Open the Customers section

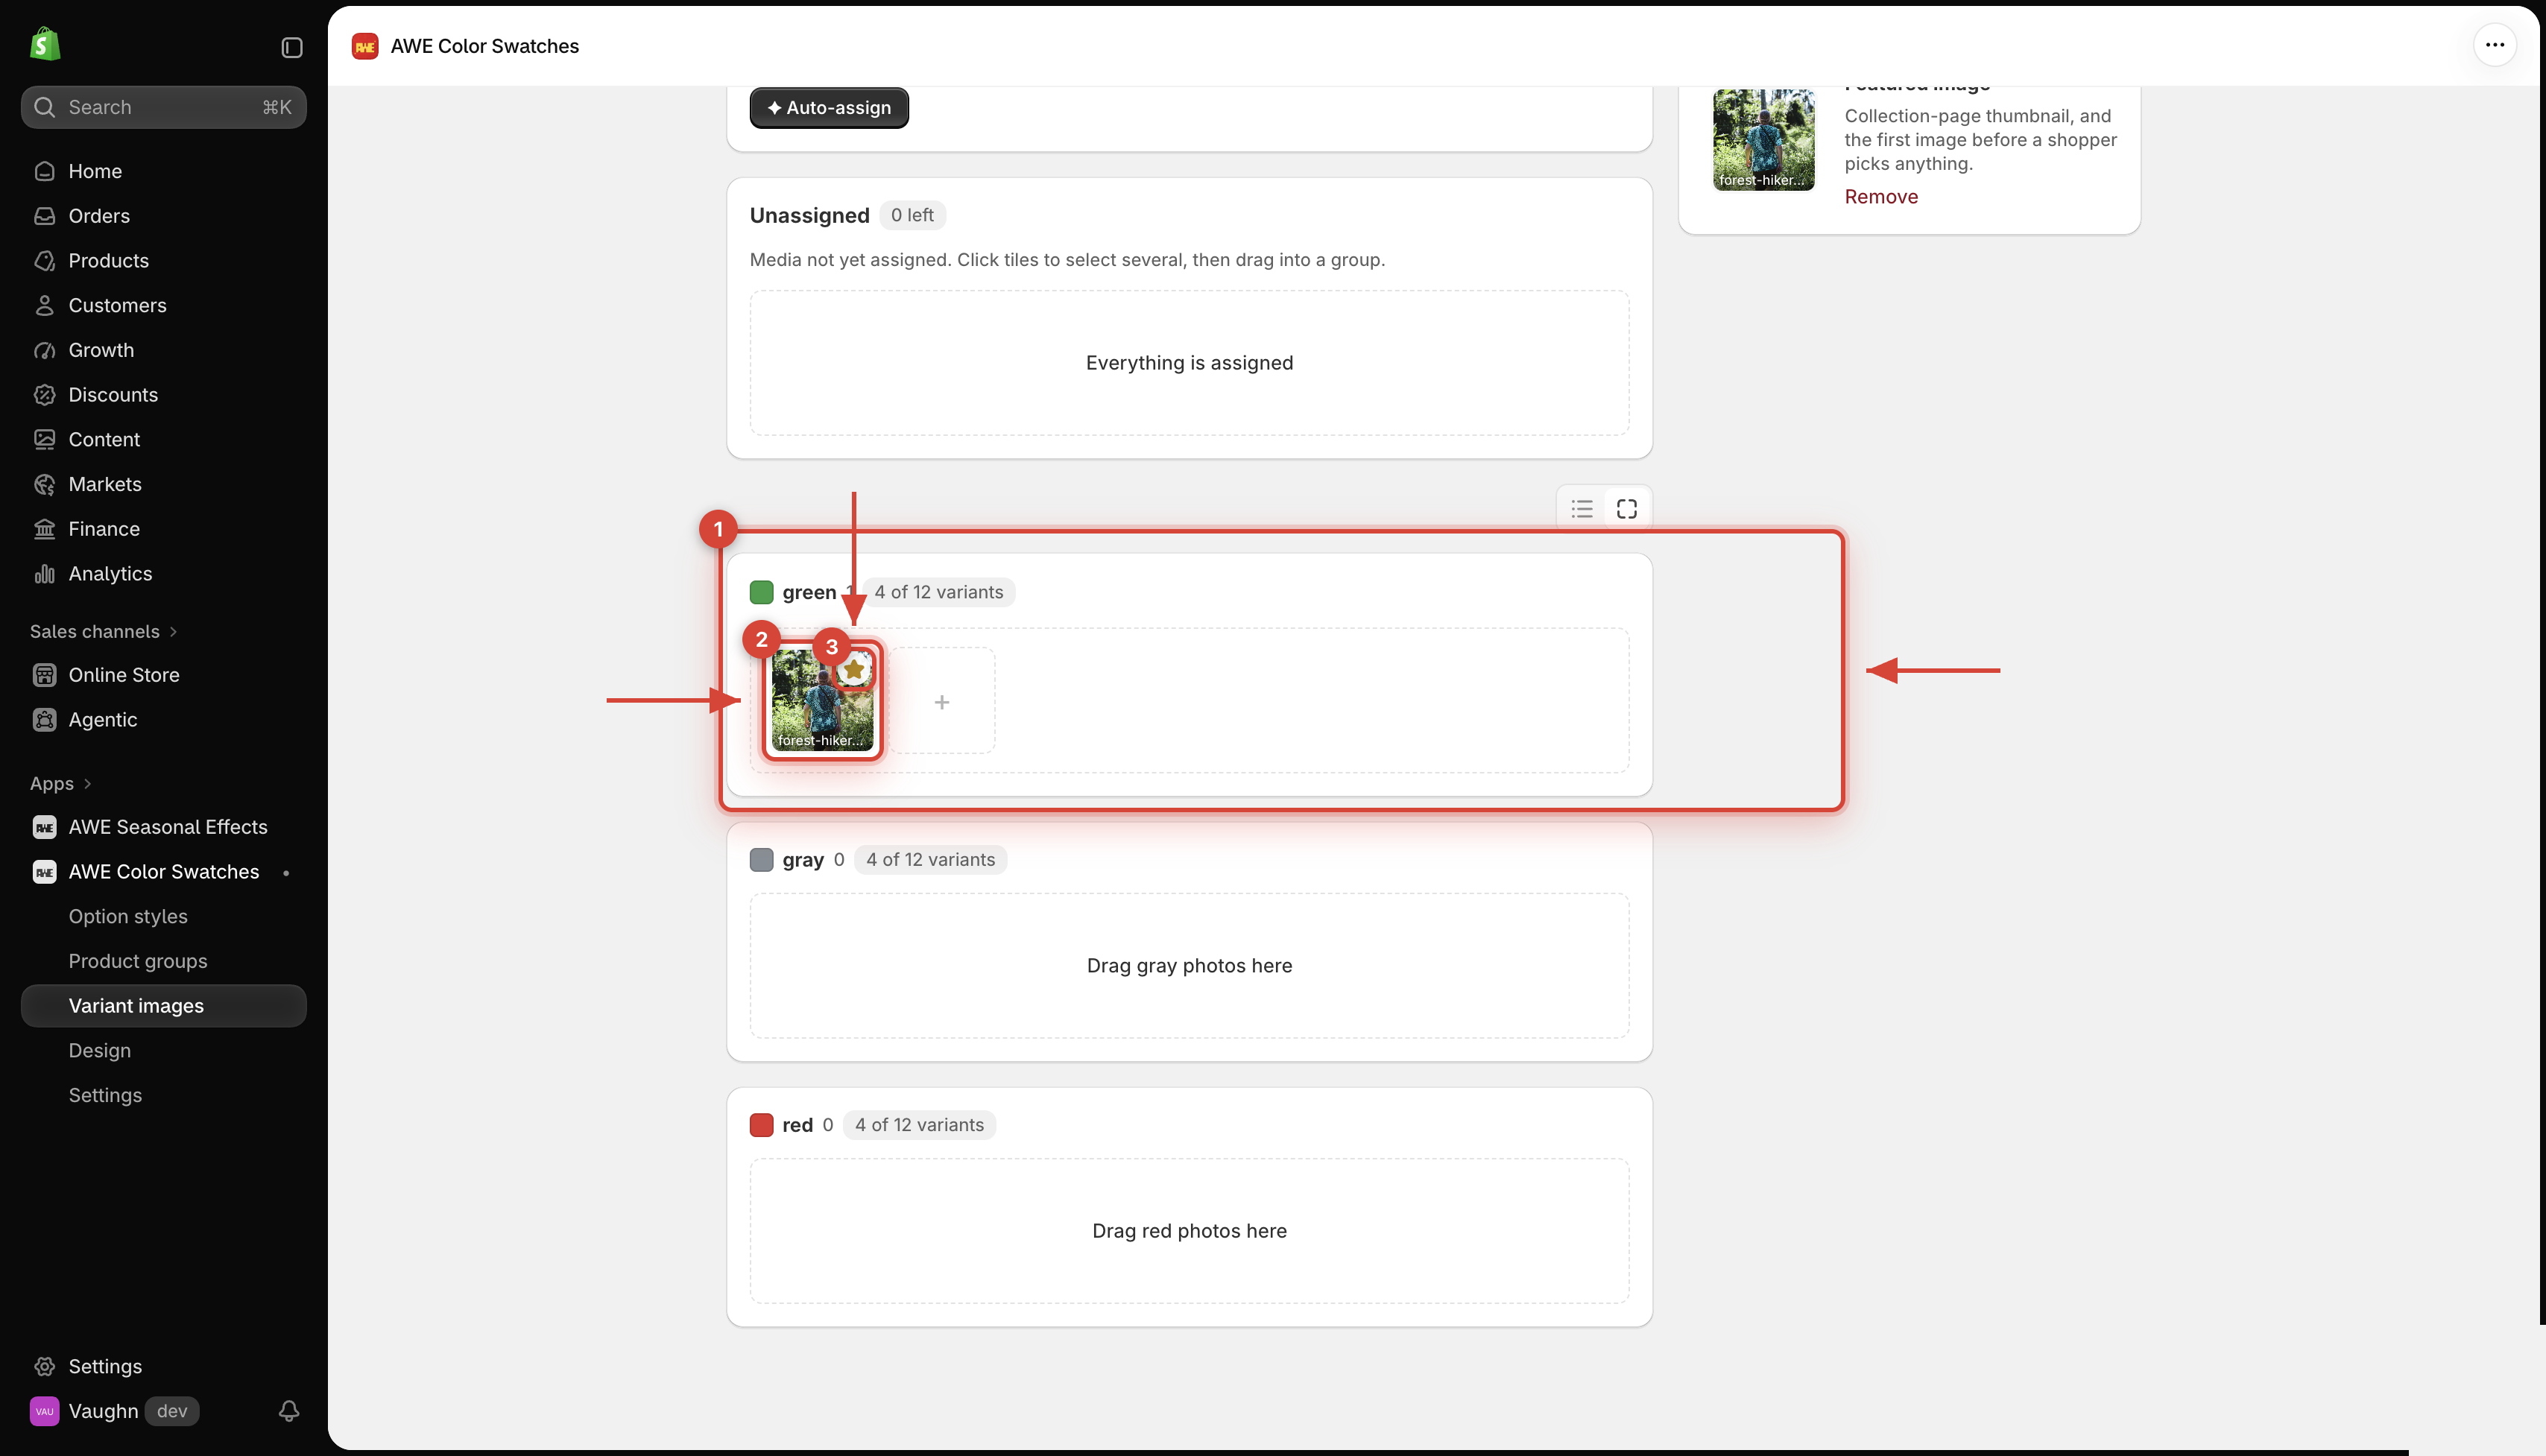(x=163, y=305)
